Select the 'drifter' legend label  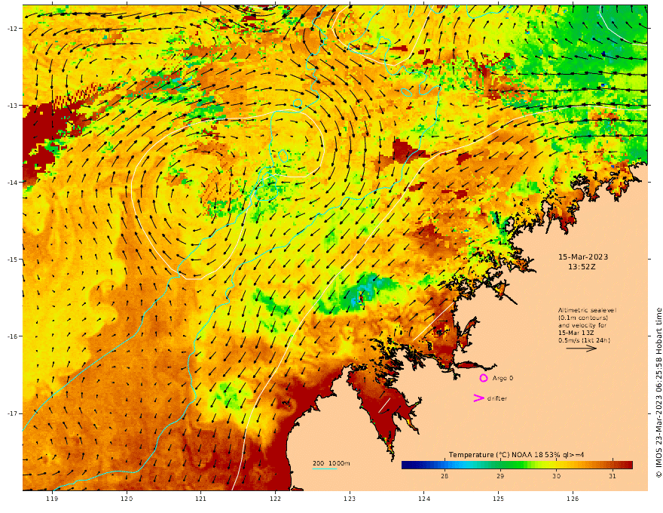click(x=496, y=398)
